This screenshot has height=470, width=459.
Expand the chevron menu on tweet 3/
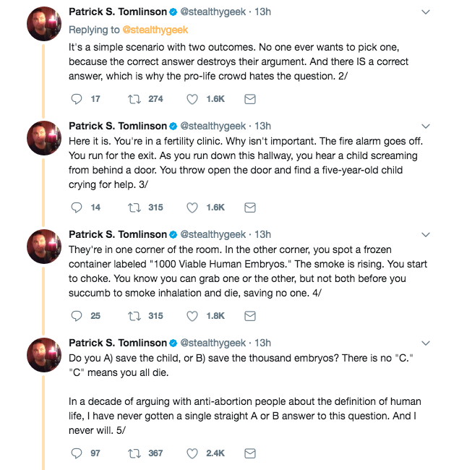pyautogui.click(x=425, y=127)
